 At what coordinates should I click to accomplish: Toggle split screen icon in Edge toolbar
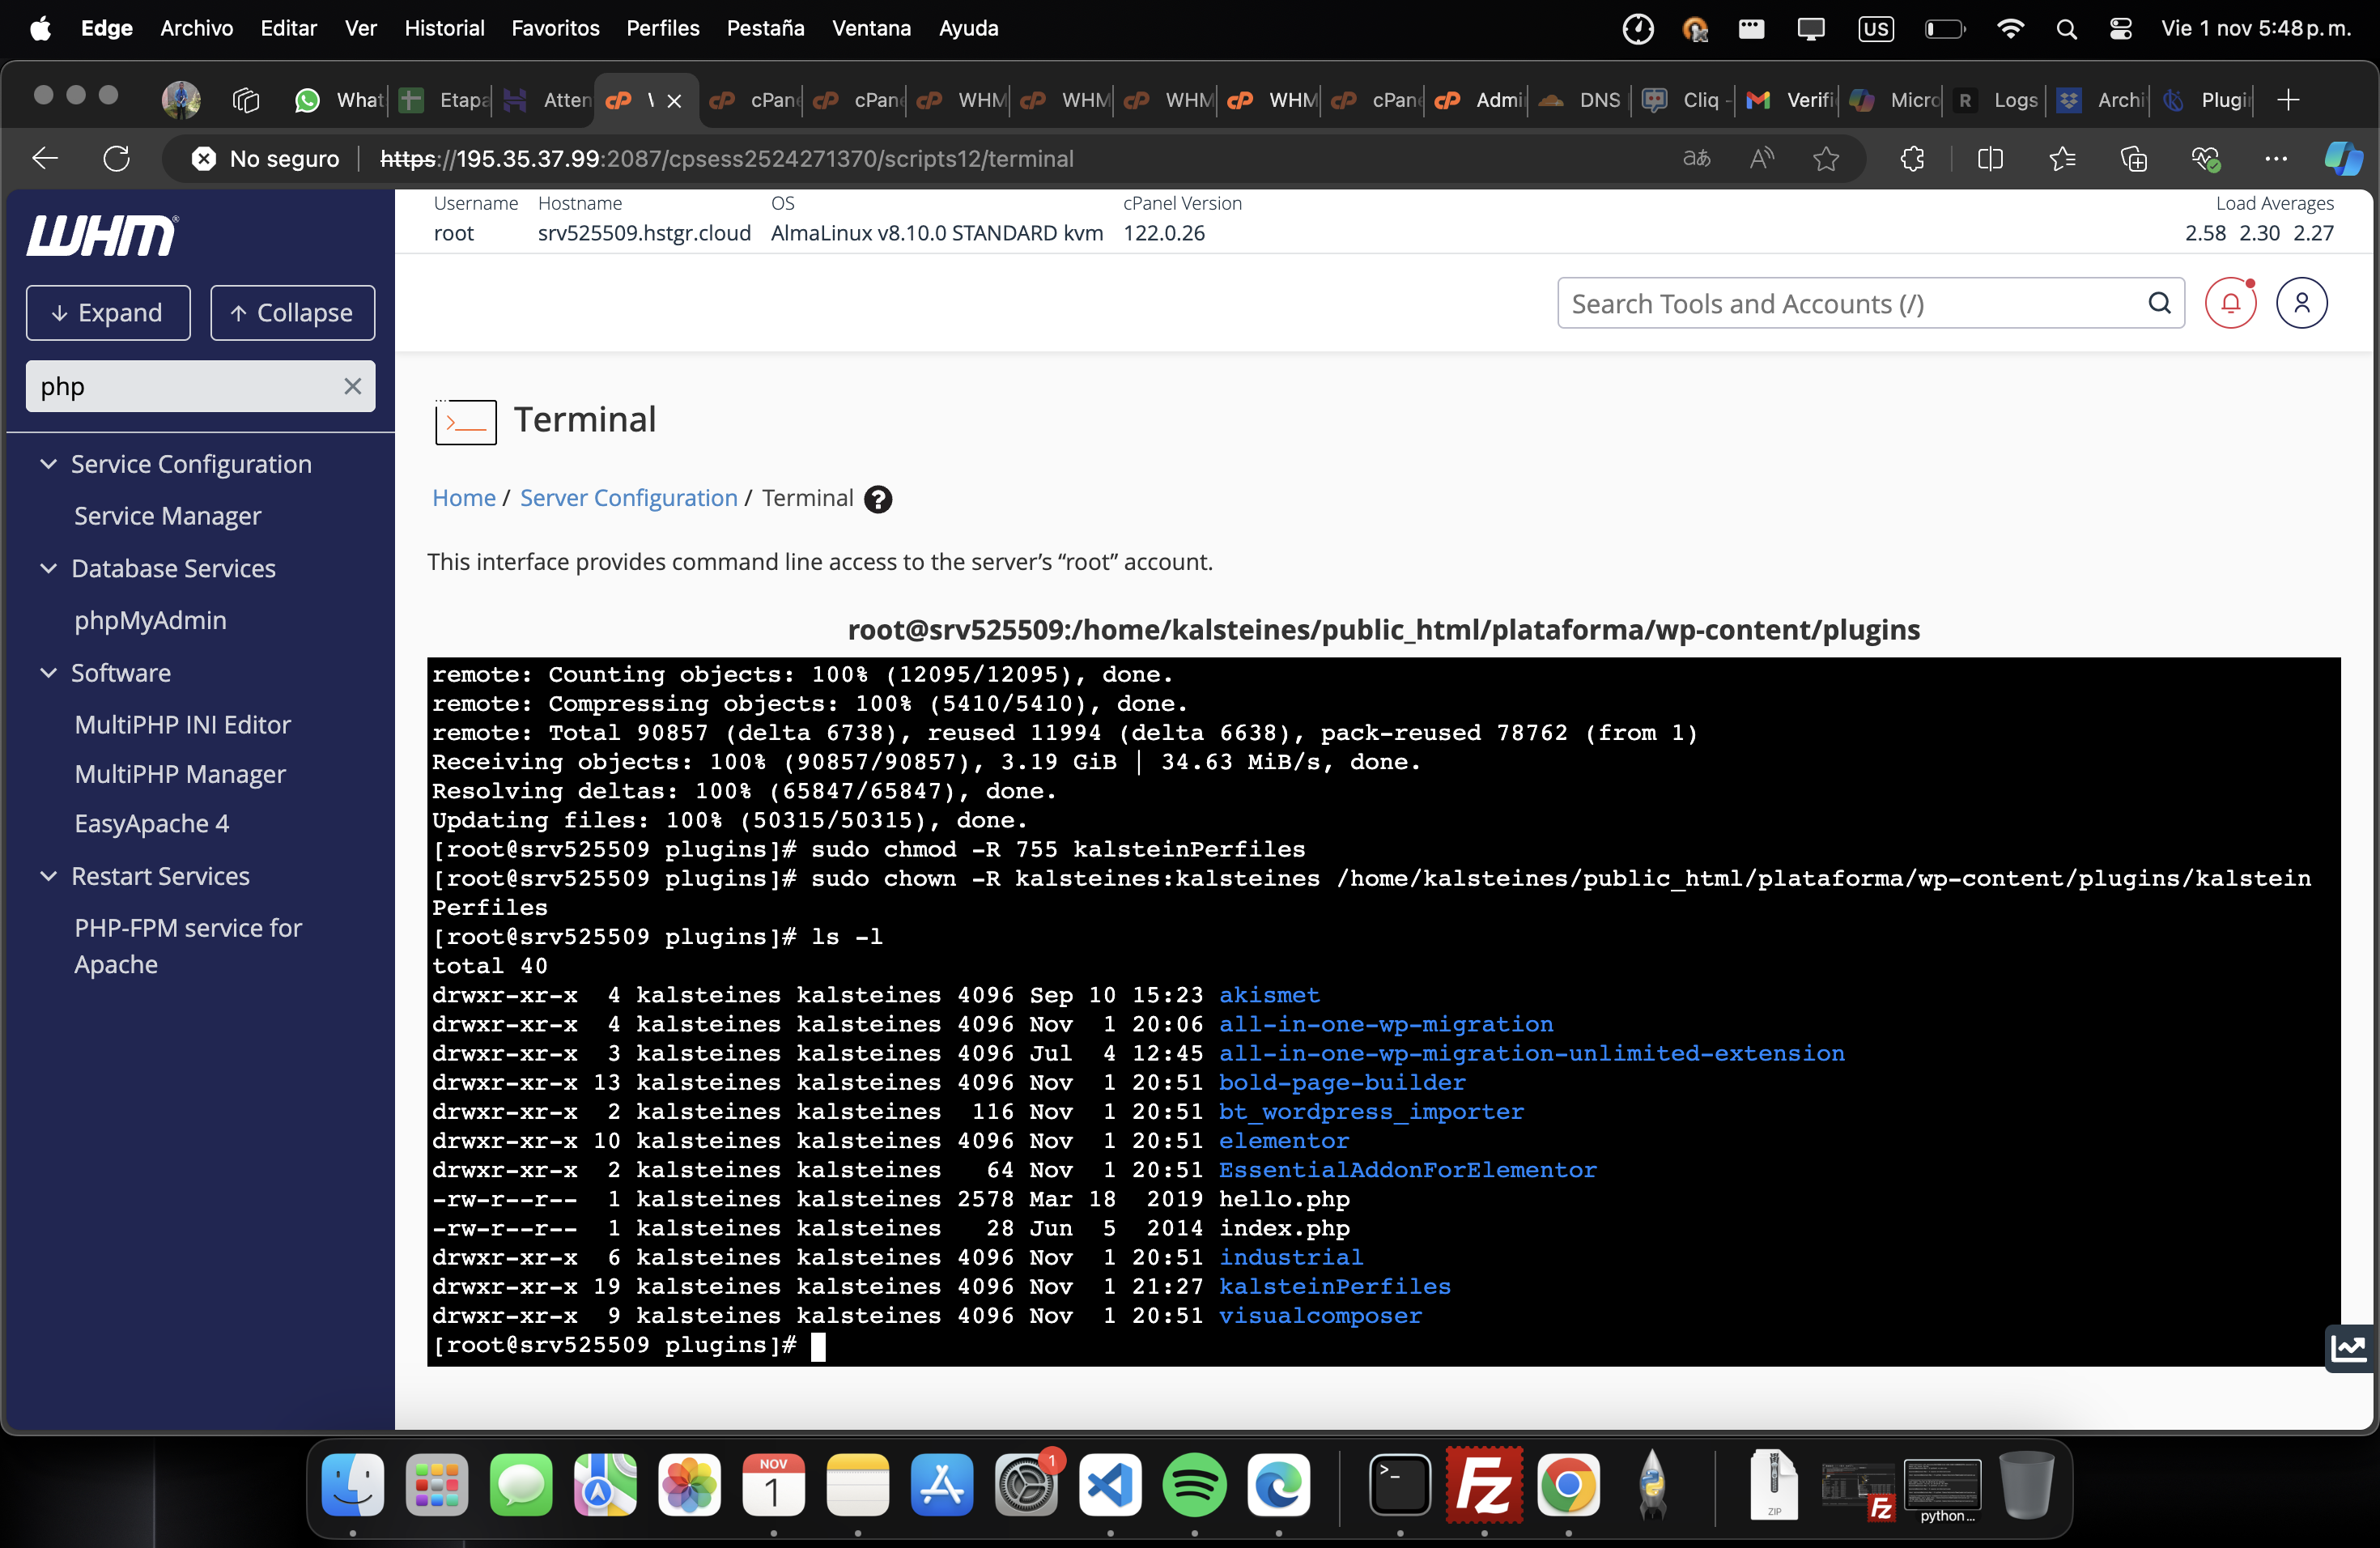(x=1990, y=158)
